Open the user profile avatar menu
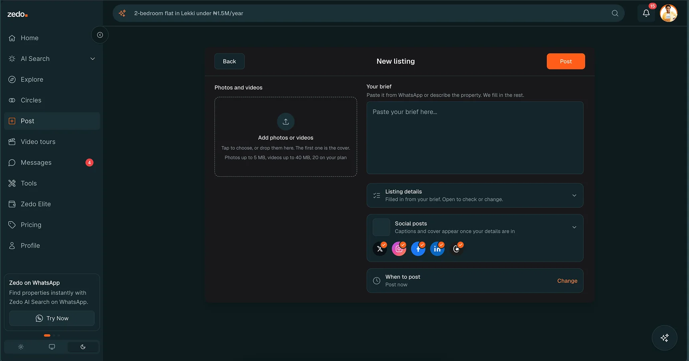 (669, 13)
